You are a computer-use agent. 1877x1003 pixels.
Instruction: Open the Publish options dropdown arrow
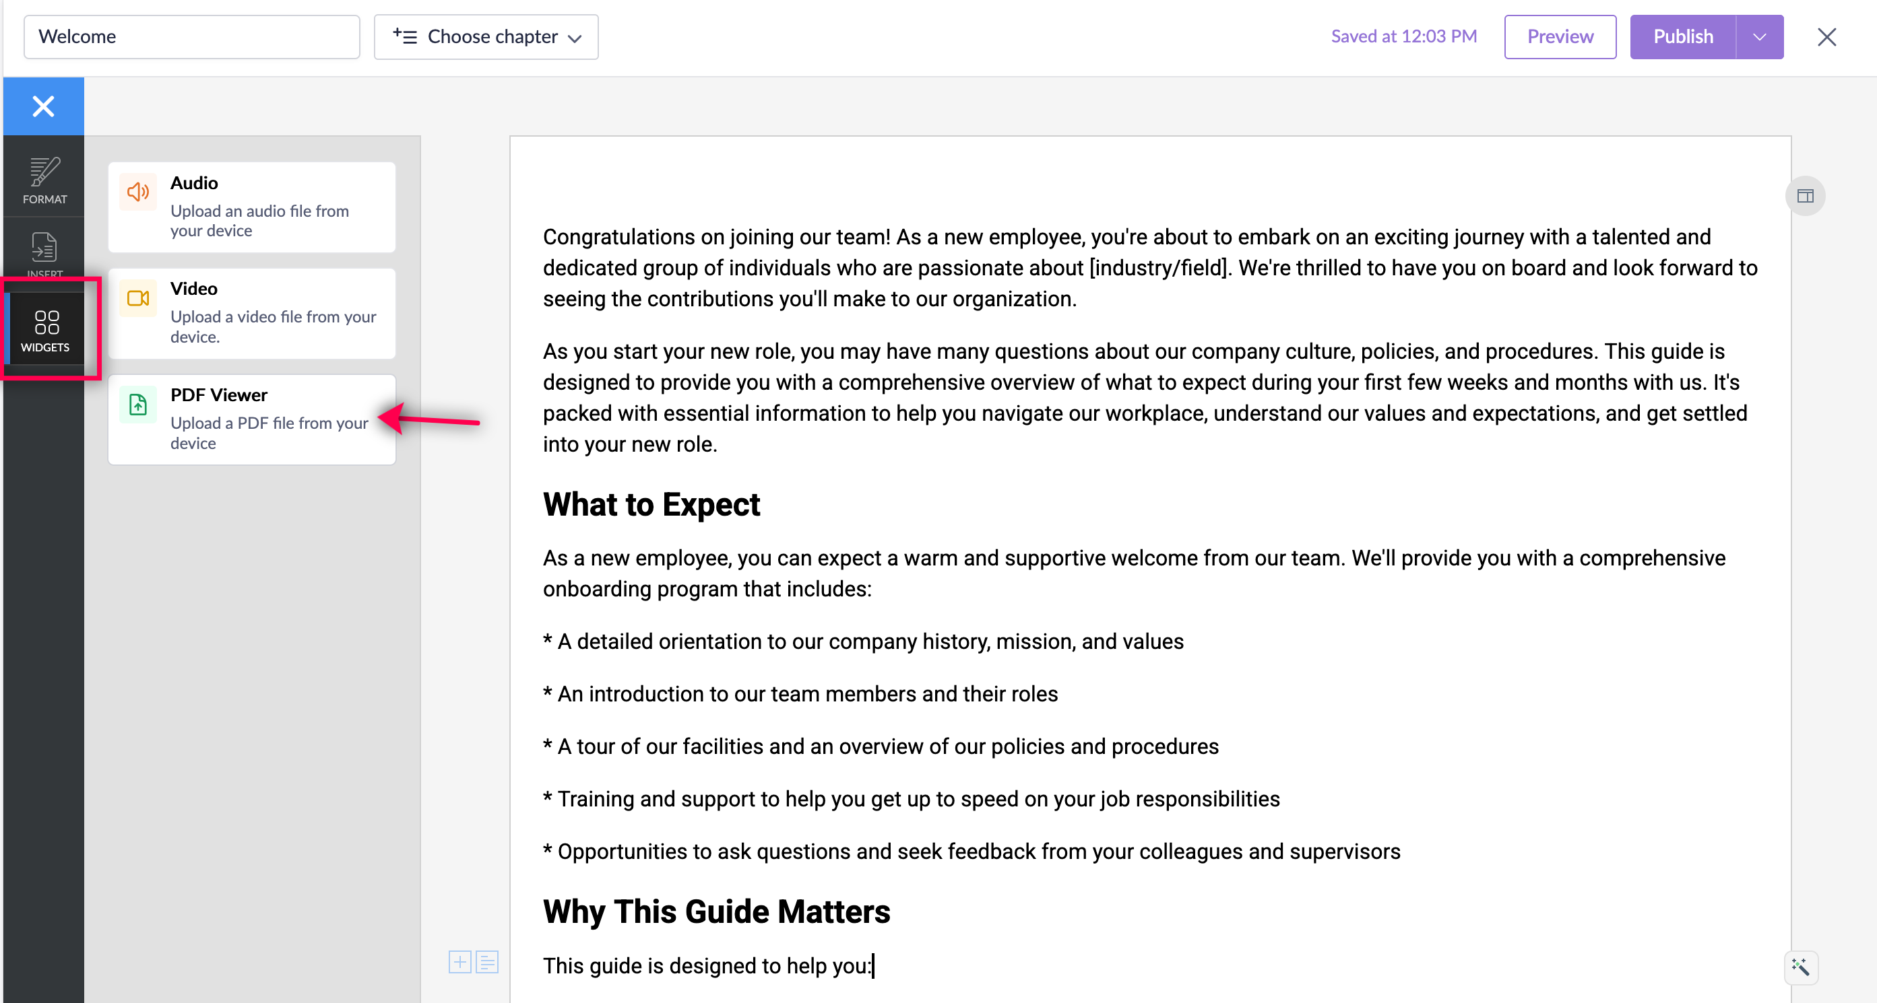1759,36
